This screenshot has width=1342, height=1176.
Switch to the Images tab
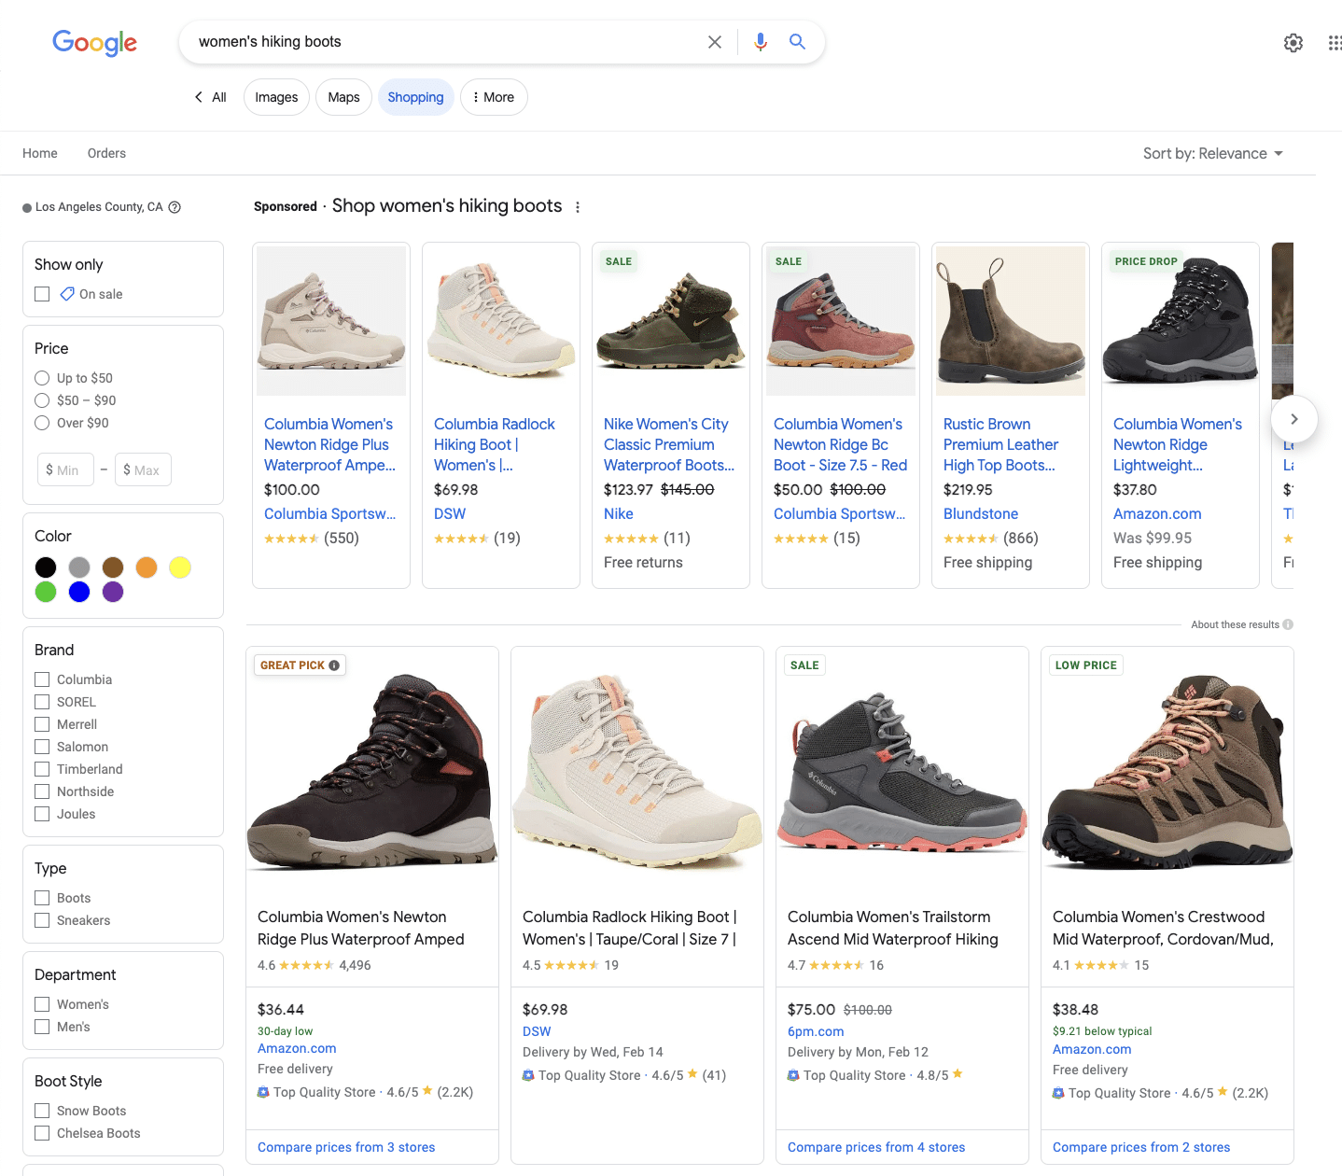(276, 97)
